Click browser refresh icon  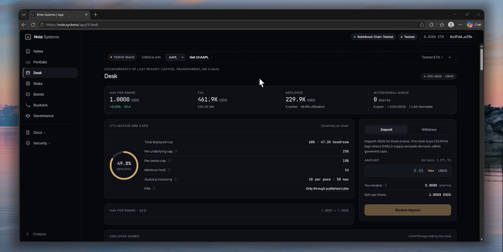33,25
